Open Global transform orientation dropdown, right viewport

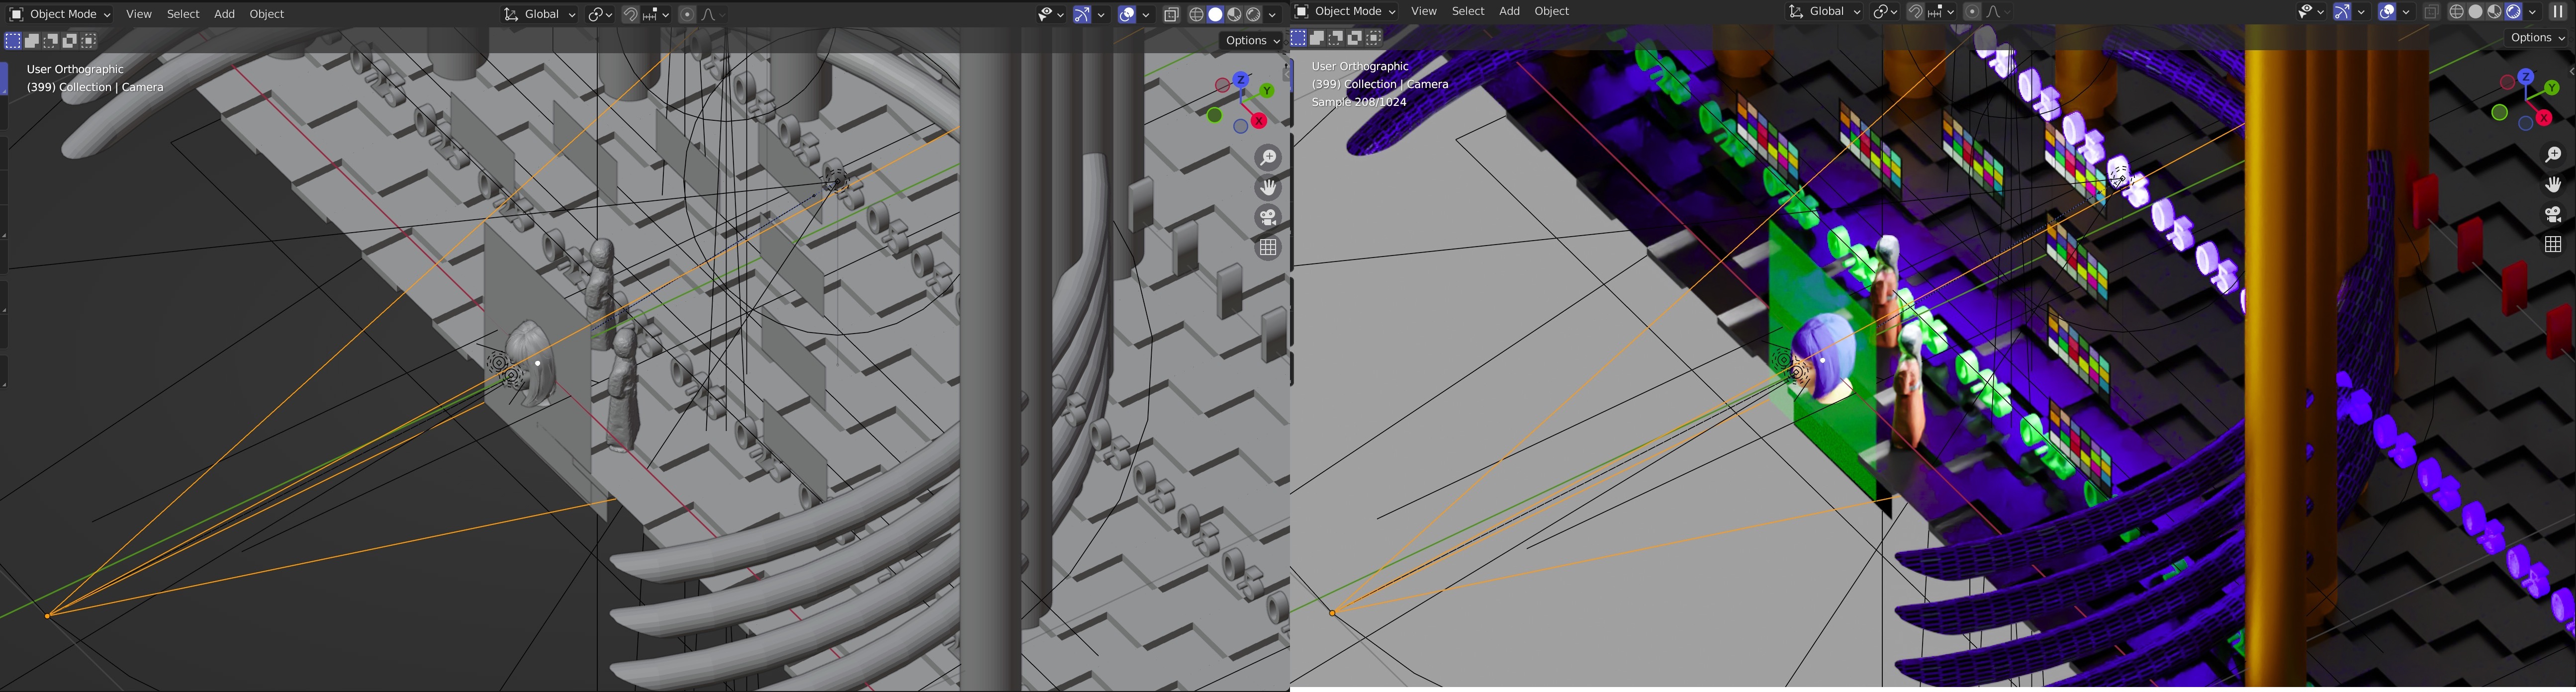coord(1824,11)
